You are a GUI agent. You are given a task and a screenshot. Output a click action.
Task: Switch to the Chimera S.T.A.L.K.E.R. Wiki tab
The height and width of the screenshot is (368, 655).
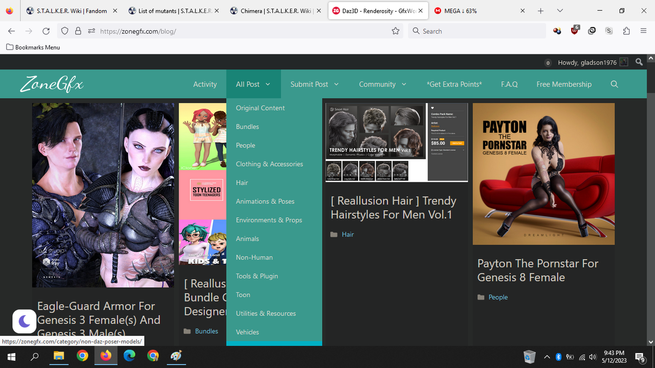pyautogui.click(x=276, y=11)
